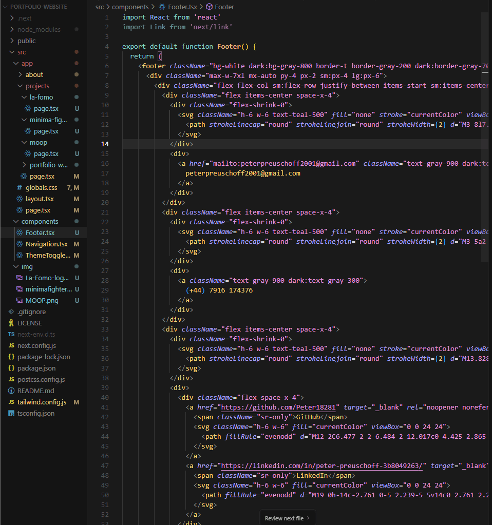Click the React icon next to ThemeToggle file
492x525 pixels.
20,255
